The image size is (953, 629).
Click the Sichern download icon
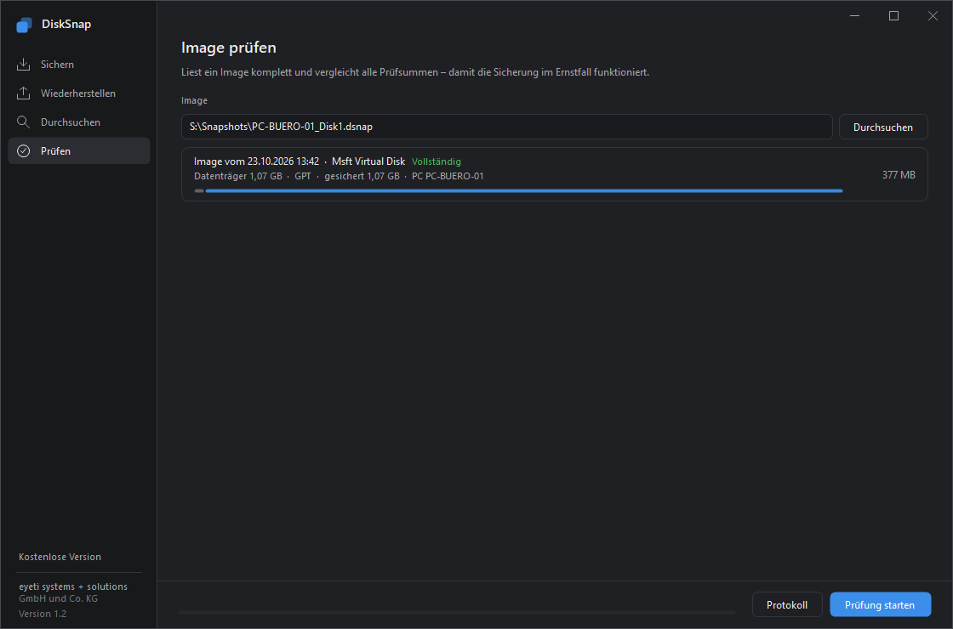[x=23, y=65]
